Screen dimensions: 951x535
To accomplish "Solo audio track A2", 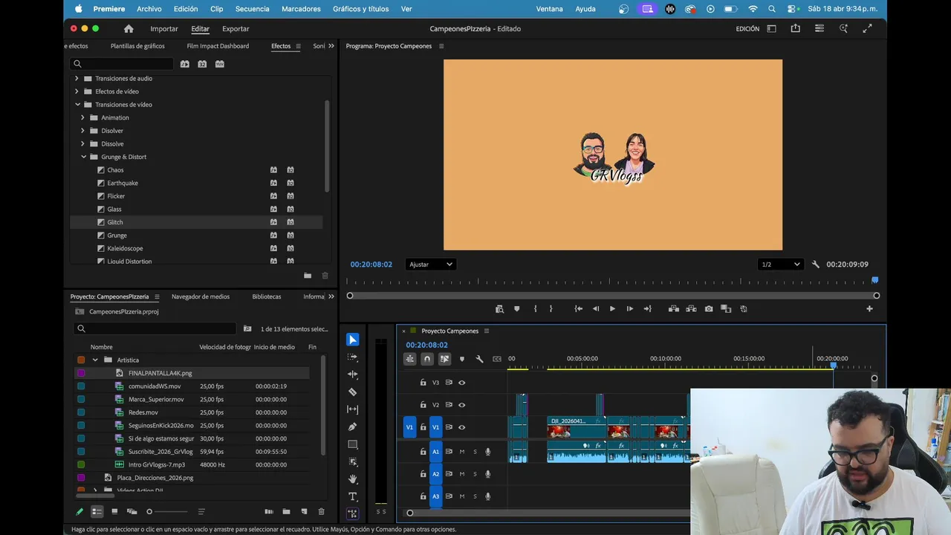I will 475,474.
